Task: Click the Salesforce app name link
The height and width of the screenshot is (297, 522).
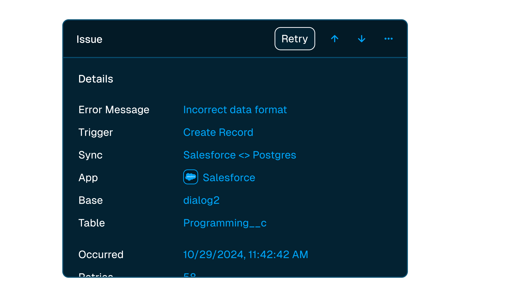Action: click(229, 178)
